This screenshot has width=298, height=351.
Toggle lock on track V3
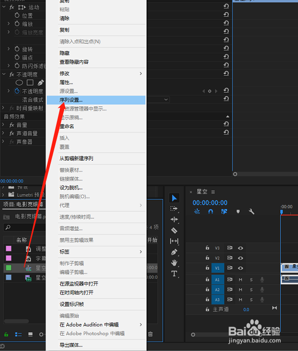coord(207,248)
